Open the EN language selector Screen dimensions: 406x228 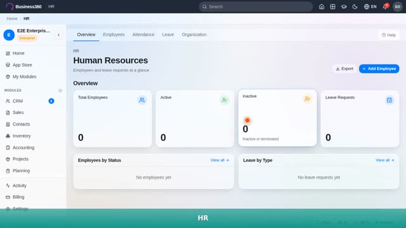click(370, 7)
